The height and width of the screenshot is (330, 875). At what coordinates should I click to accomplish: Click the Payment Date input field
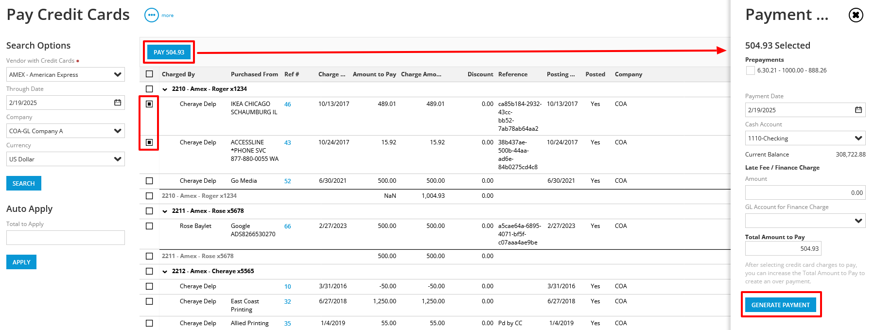(805, 110)
